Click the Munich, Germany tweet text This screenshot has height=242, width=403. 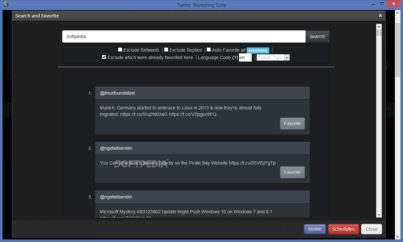(x=181, y=111)
